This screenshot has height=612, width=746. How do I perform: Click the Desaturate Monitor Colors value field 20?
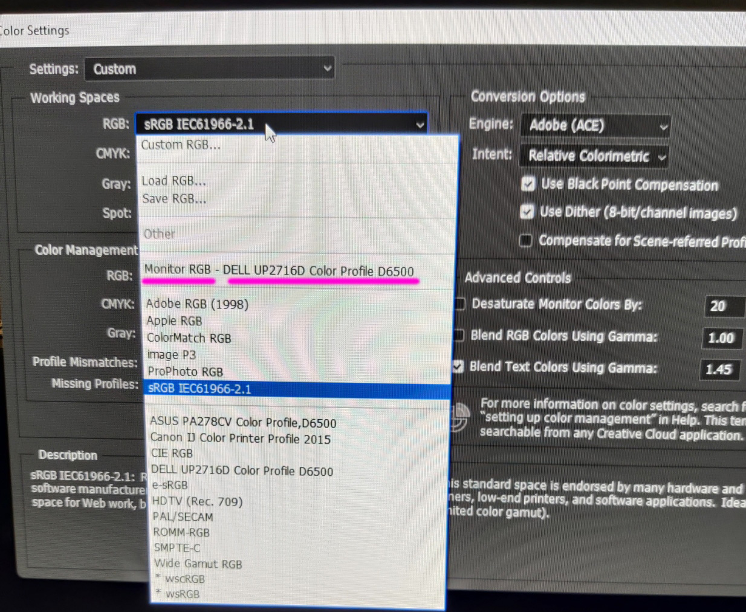pos(724,306)
